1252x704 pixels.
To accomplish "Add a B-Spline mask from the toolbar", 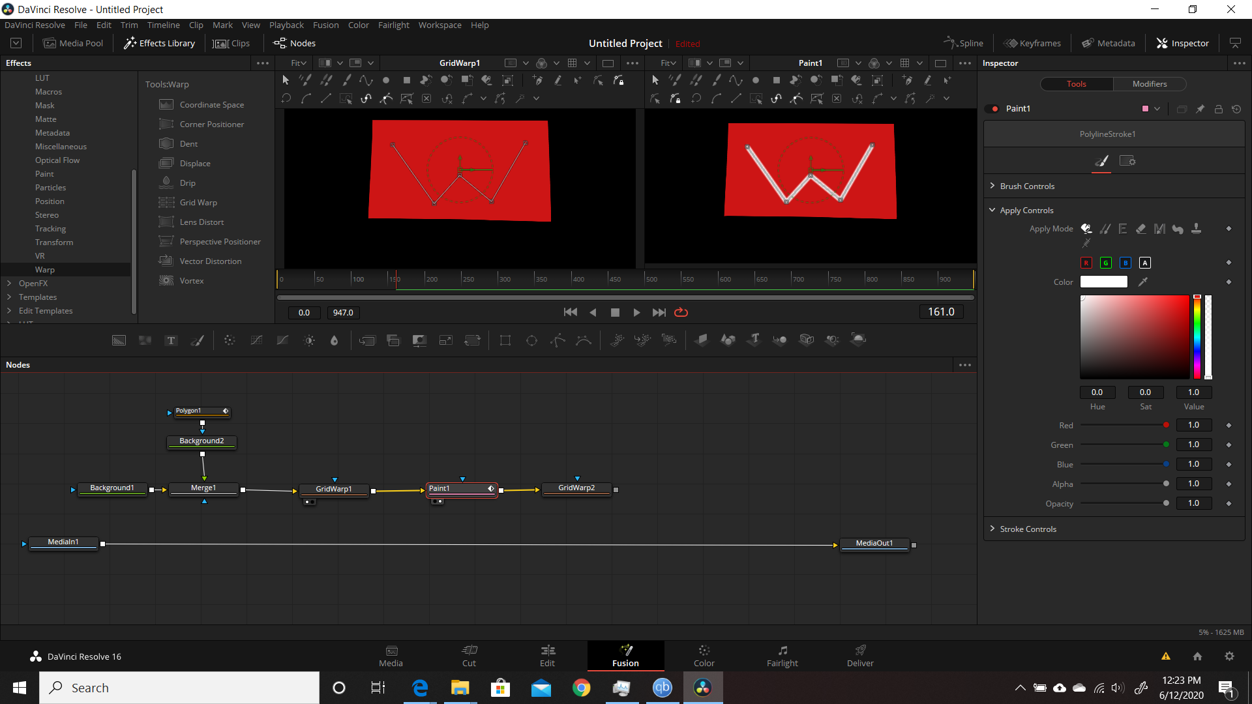I will [x=584, y=340].
